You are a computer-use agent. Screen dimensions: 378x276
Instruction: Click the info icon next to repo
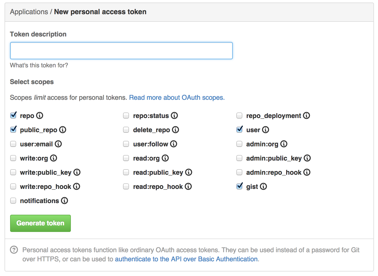[x=40, y=115]
